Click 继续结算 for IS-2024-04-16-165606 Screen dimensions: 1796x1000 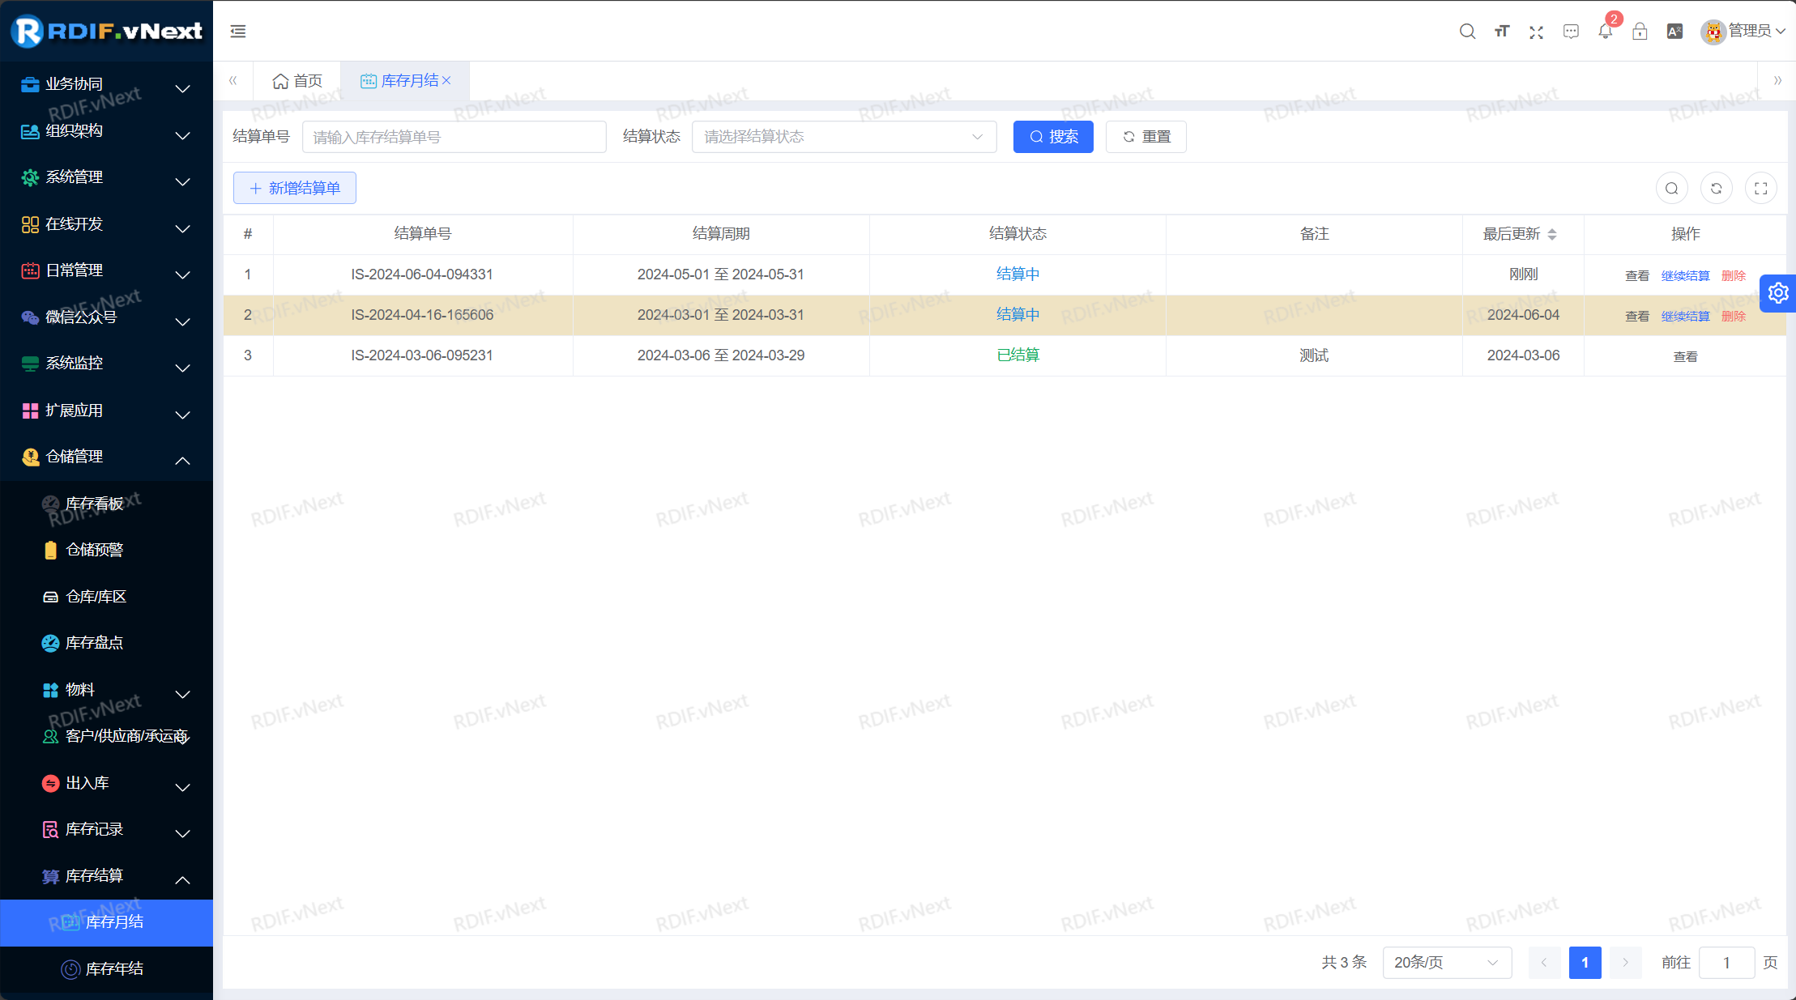[x=1685, y=316]
